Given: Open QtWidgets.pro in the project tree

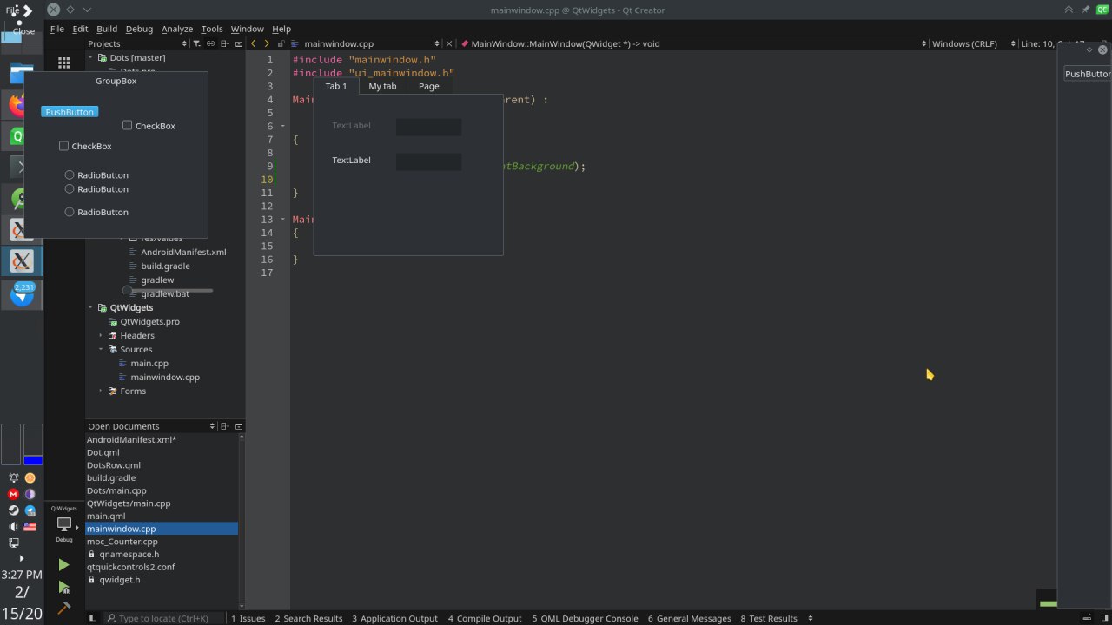Looking at the screenshot, I should [149, 321].
